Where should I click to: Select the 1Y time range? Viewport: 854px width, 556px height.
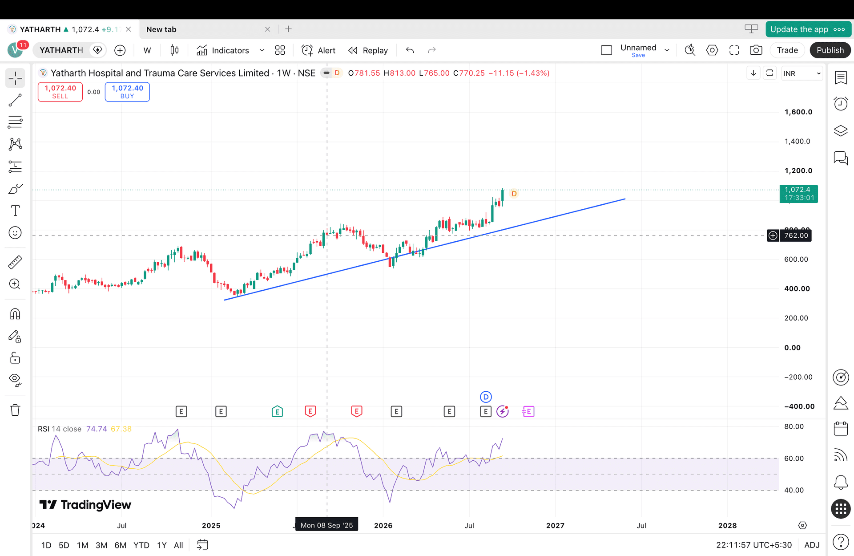coord(161,545)
